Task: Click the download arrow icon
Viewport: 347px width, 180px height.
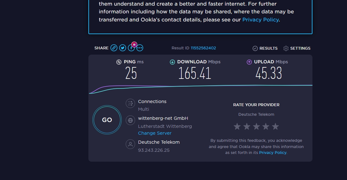Action: pyautogui.click(x=172, y=62)
